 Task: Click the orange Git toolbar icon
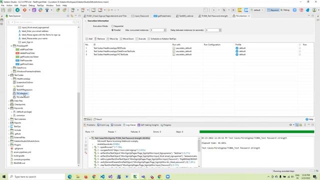24,10
